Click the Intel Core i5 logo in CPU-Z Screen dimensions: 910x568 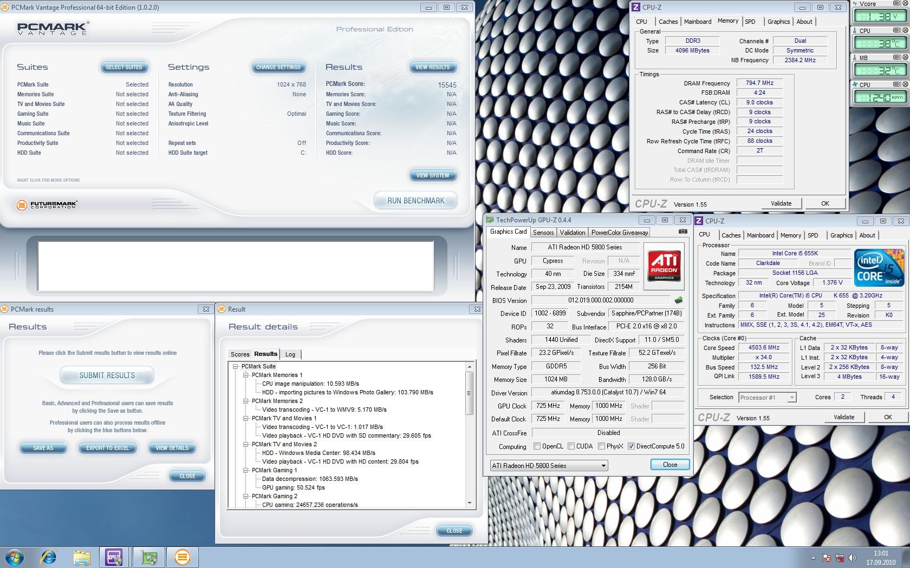[879, 268]
